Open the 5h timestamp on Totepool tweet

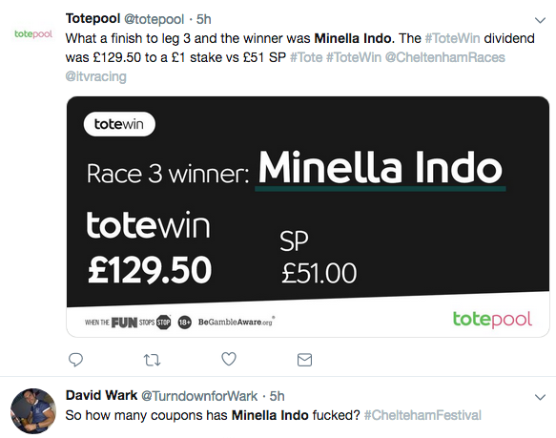pos(204,19)
